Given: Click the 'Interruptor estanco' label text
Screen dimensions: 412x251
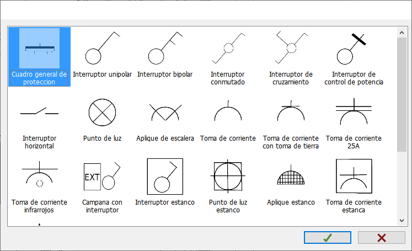Looking at the screenshot, I should pyautogui.click(x=165, y=202).
